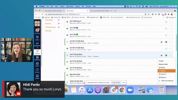Viewport: 178px width, 100px height.
Task: Open Trash from the Dock
Action: (161, 90)
